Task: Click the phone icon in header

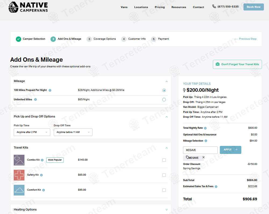Action: tap(214, 6)
